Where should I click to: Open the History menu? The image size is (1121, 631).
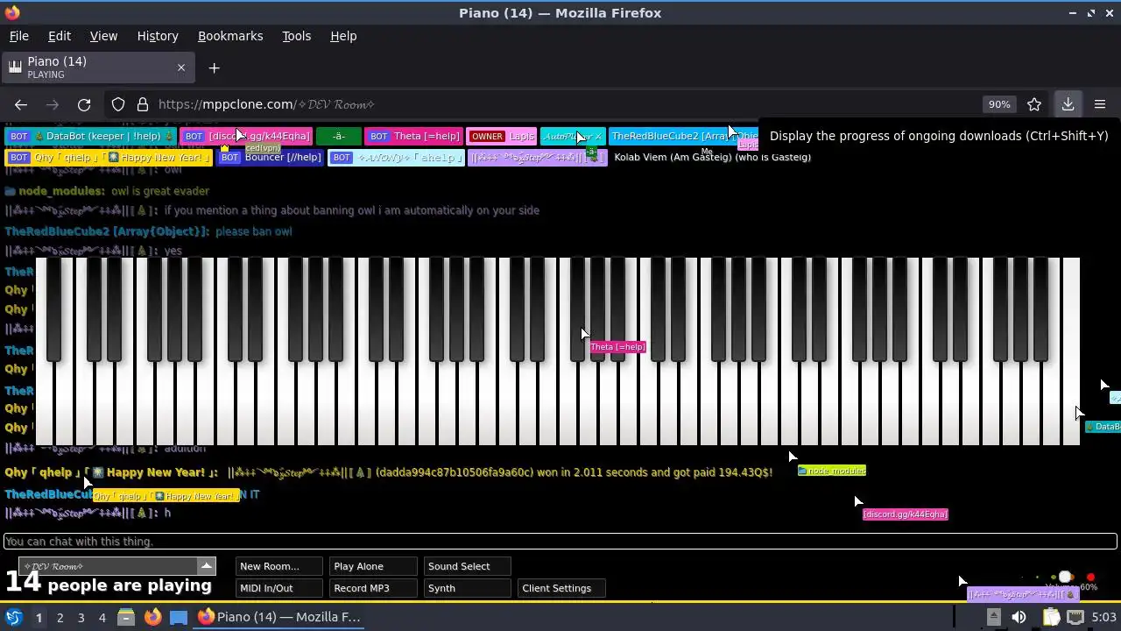pyautogui.click(x=158, y=36)
